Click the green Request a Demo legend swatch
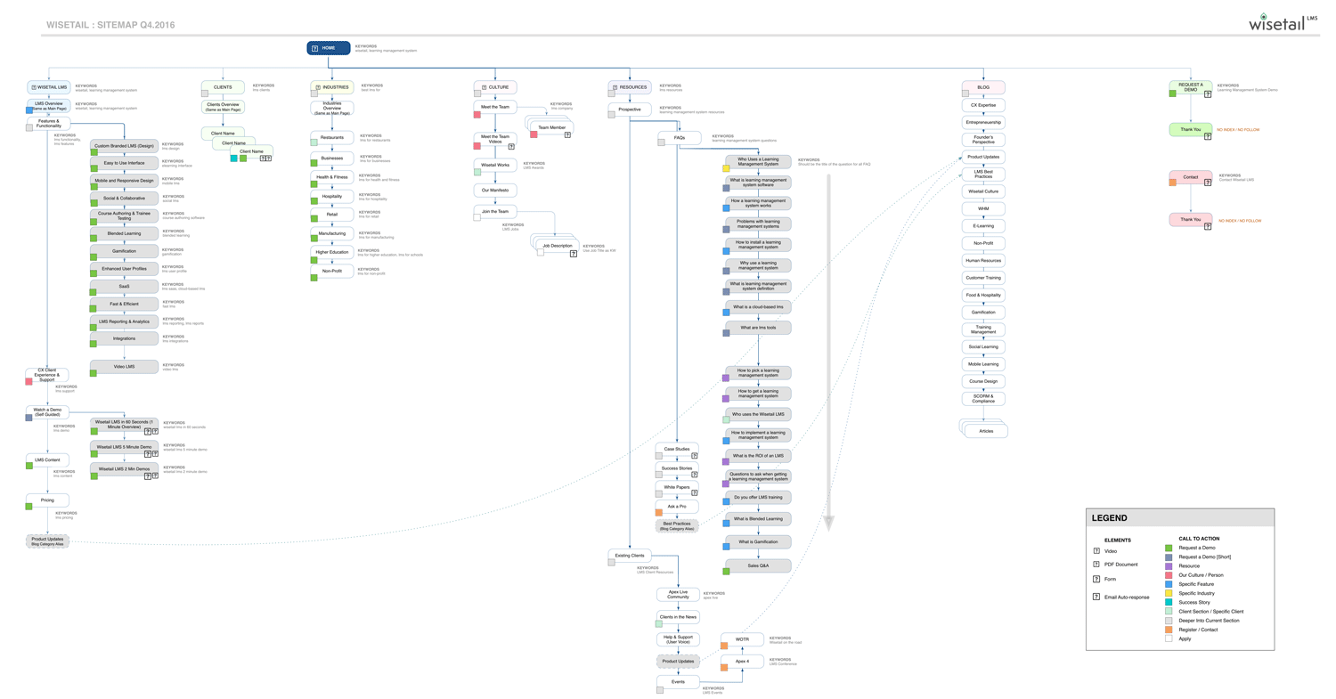1336x699 pixels. 1169,548
